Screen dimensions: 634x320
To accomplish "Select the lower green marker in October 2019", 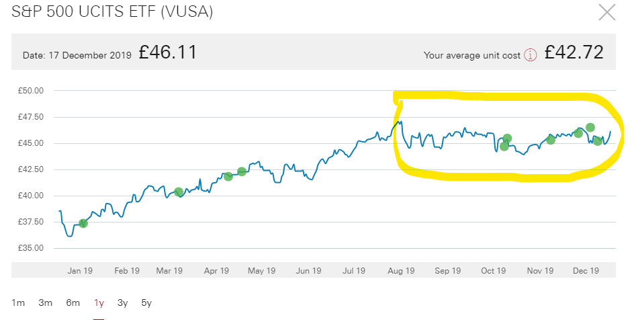I will 504,146.
